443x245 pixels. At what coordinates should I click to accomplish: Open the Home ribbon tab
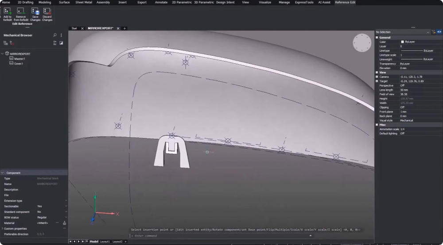click(6, 2)
